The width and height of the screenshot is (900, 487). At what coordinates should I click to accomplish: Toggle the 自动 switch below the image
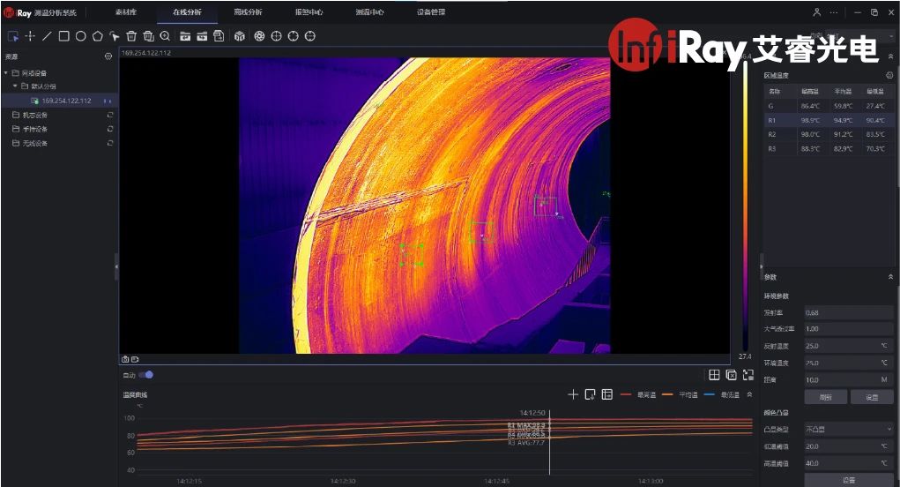pyautogui.click(x=146, y=375)
